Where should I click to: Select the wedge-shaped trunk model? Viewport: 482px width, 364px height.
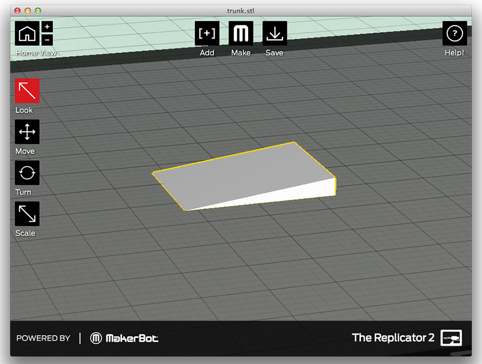point(243,175)
